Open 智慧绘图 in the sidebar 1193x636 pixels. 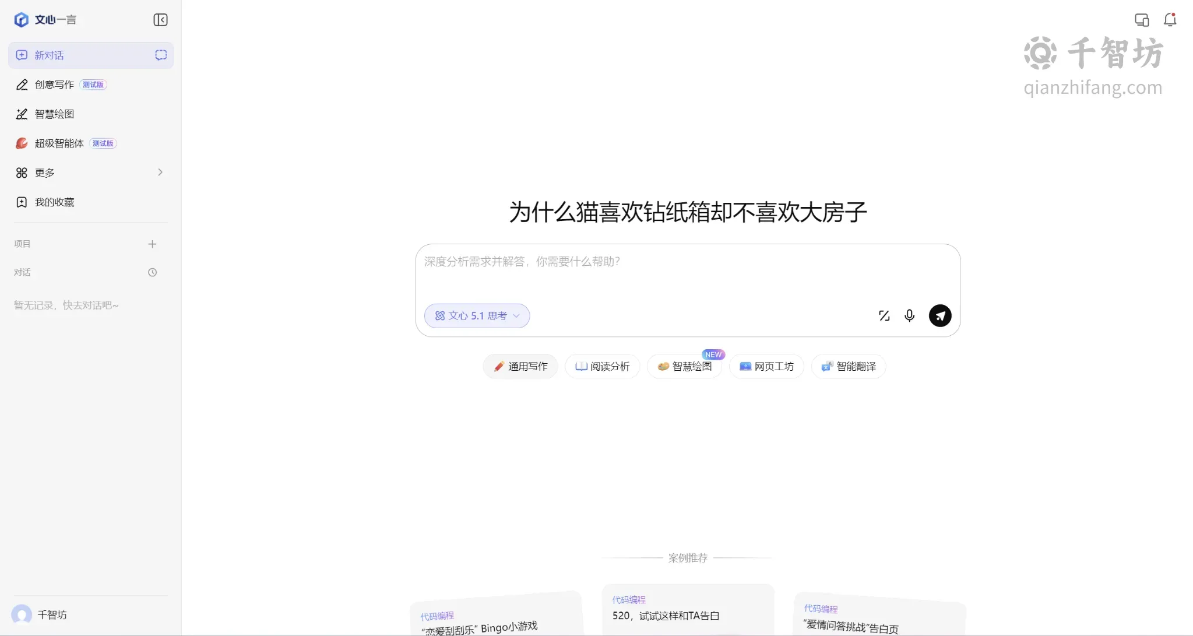click(91, 114)
